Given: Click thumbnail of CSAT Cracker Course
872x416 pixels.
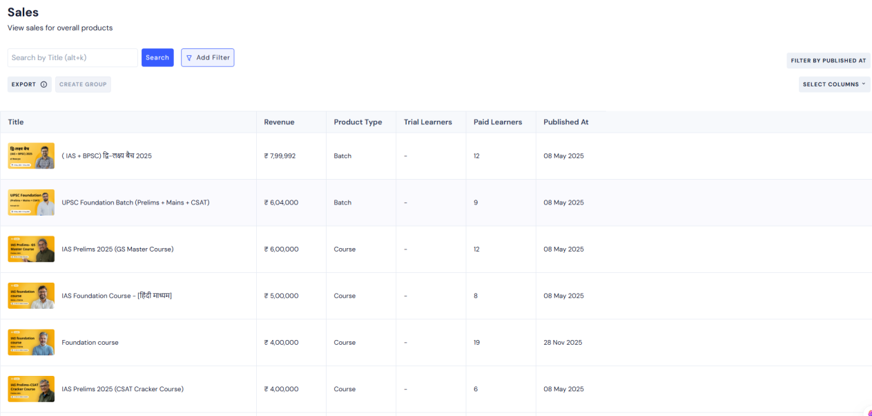Looking at the screenshot, I should pyautogui.click(x=31, y=389).
